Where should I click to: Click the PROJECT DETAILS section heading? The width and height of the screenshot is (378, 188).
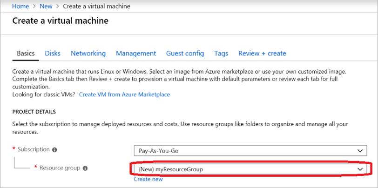coord(34,112)
